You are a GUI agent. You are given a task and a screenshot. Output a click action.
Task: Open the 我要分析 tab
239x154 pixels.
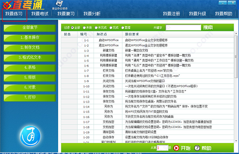(x=92, y=14)
